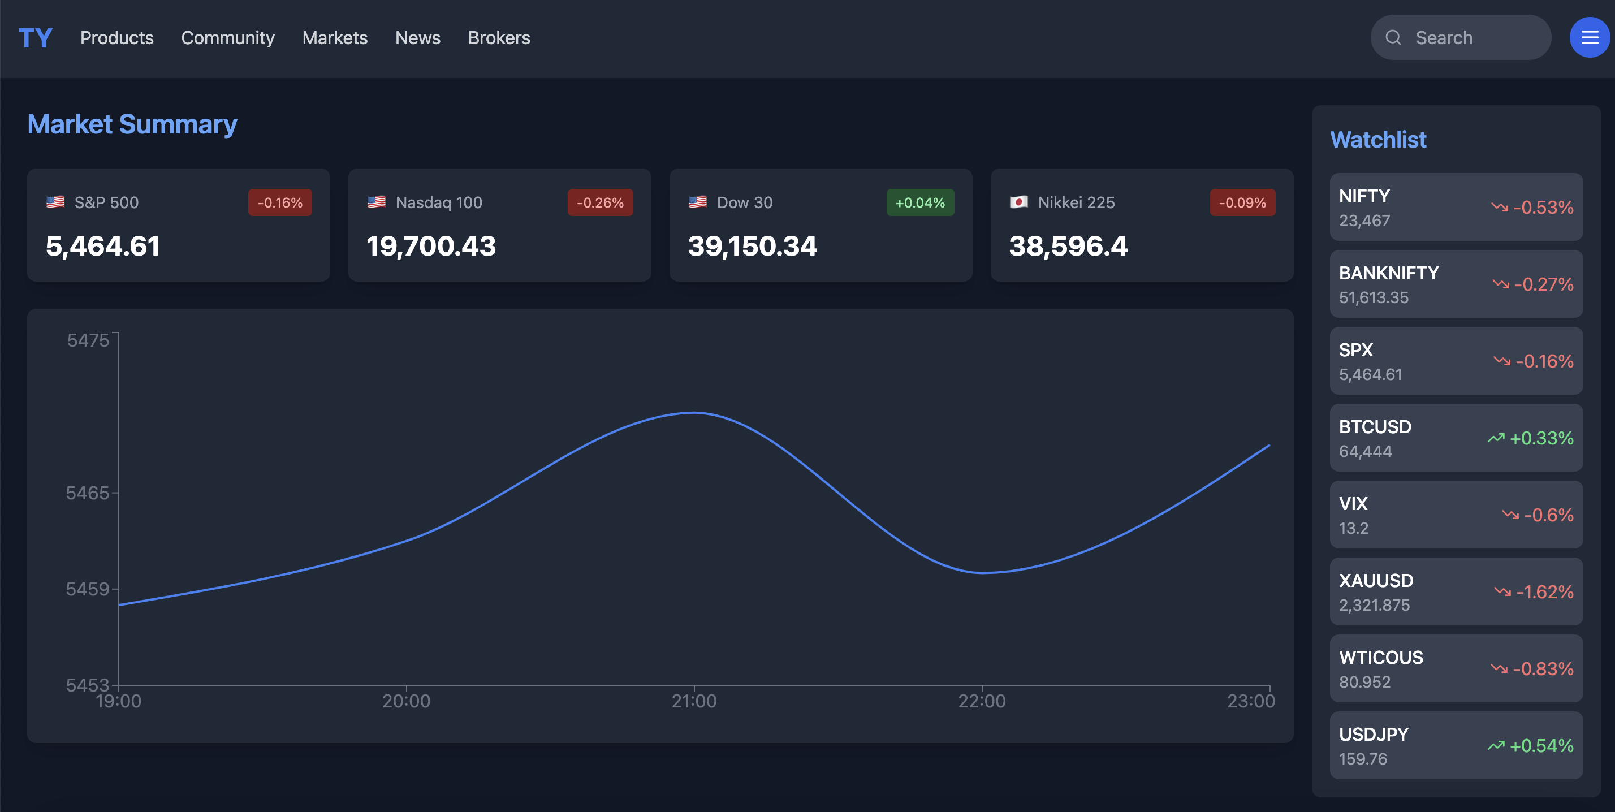This screenshot has width=1615, height=812.
Task: Open the Markets menu
Action: point(335,38)
